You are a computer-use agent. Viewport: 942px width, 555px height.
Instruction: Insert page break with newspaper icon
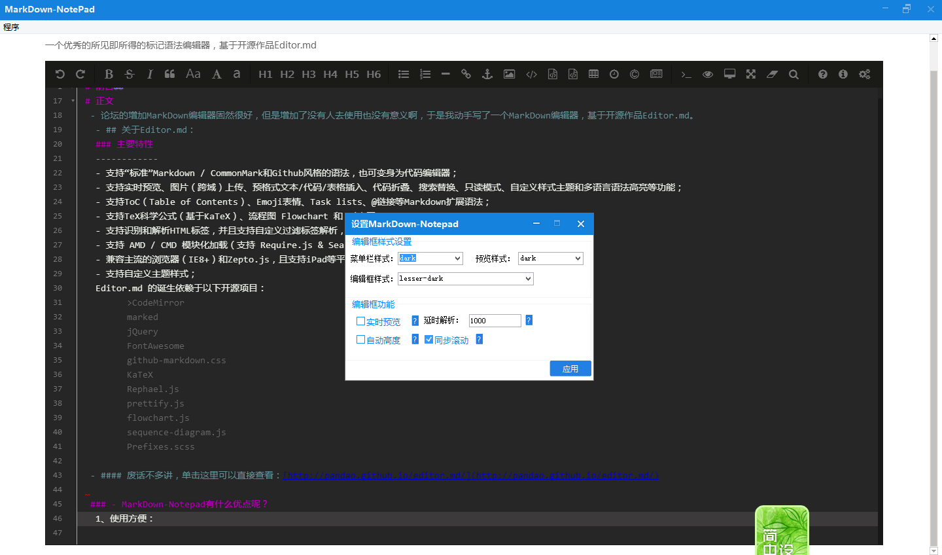tap(656, 74)
